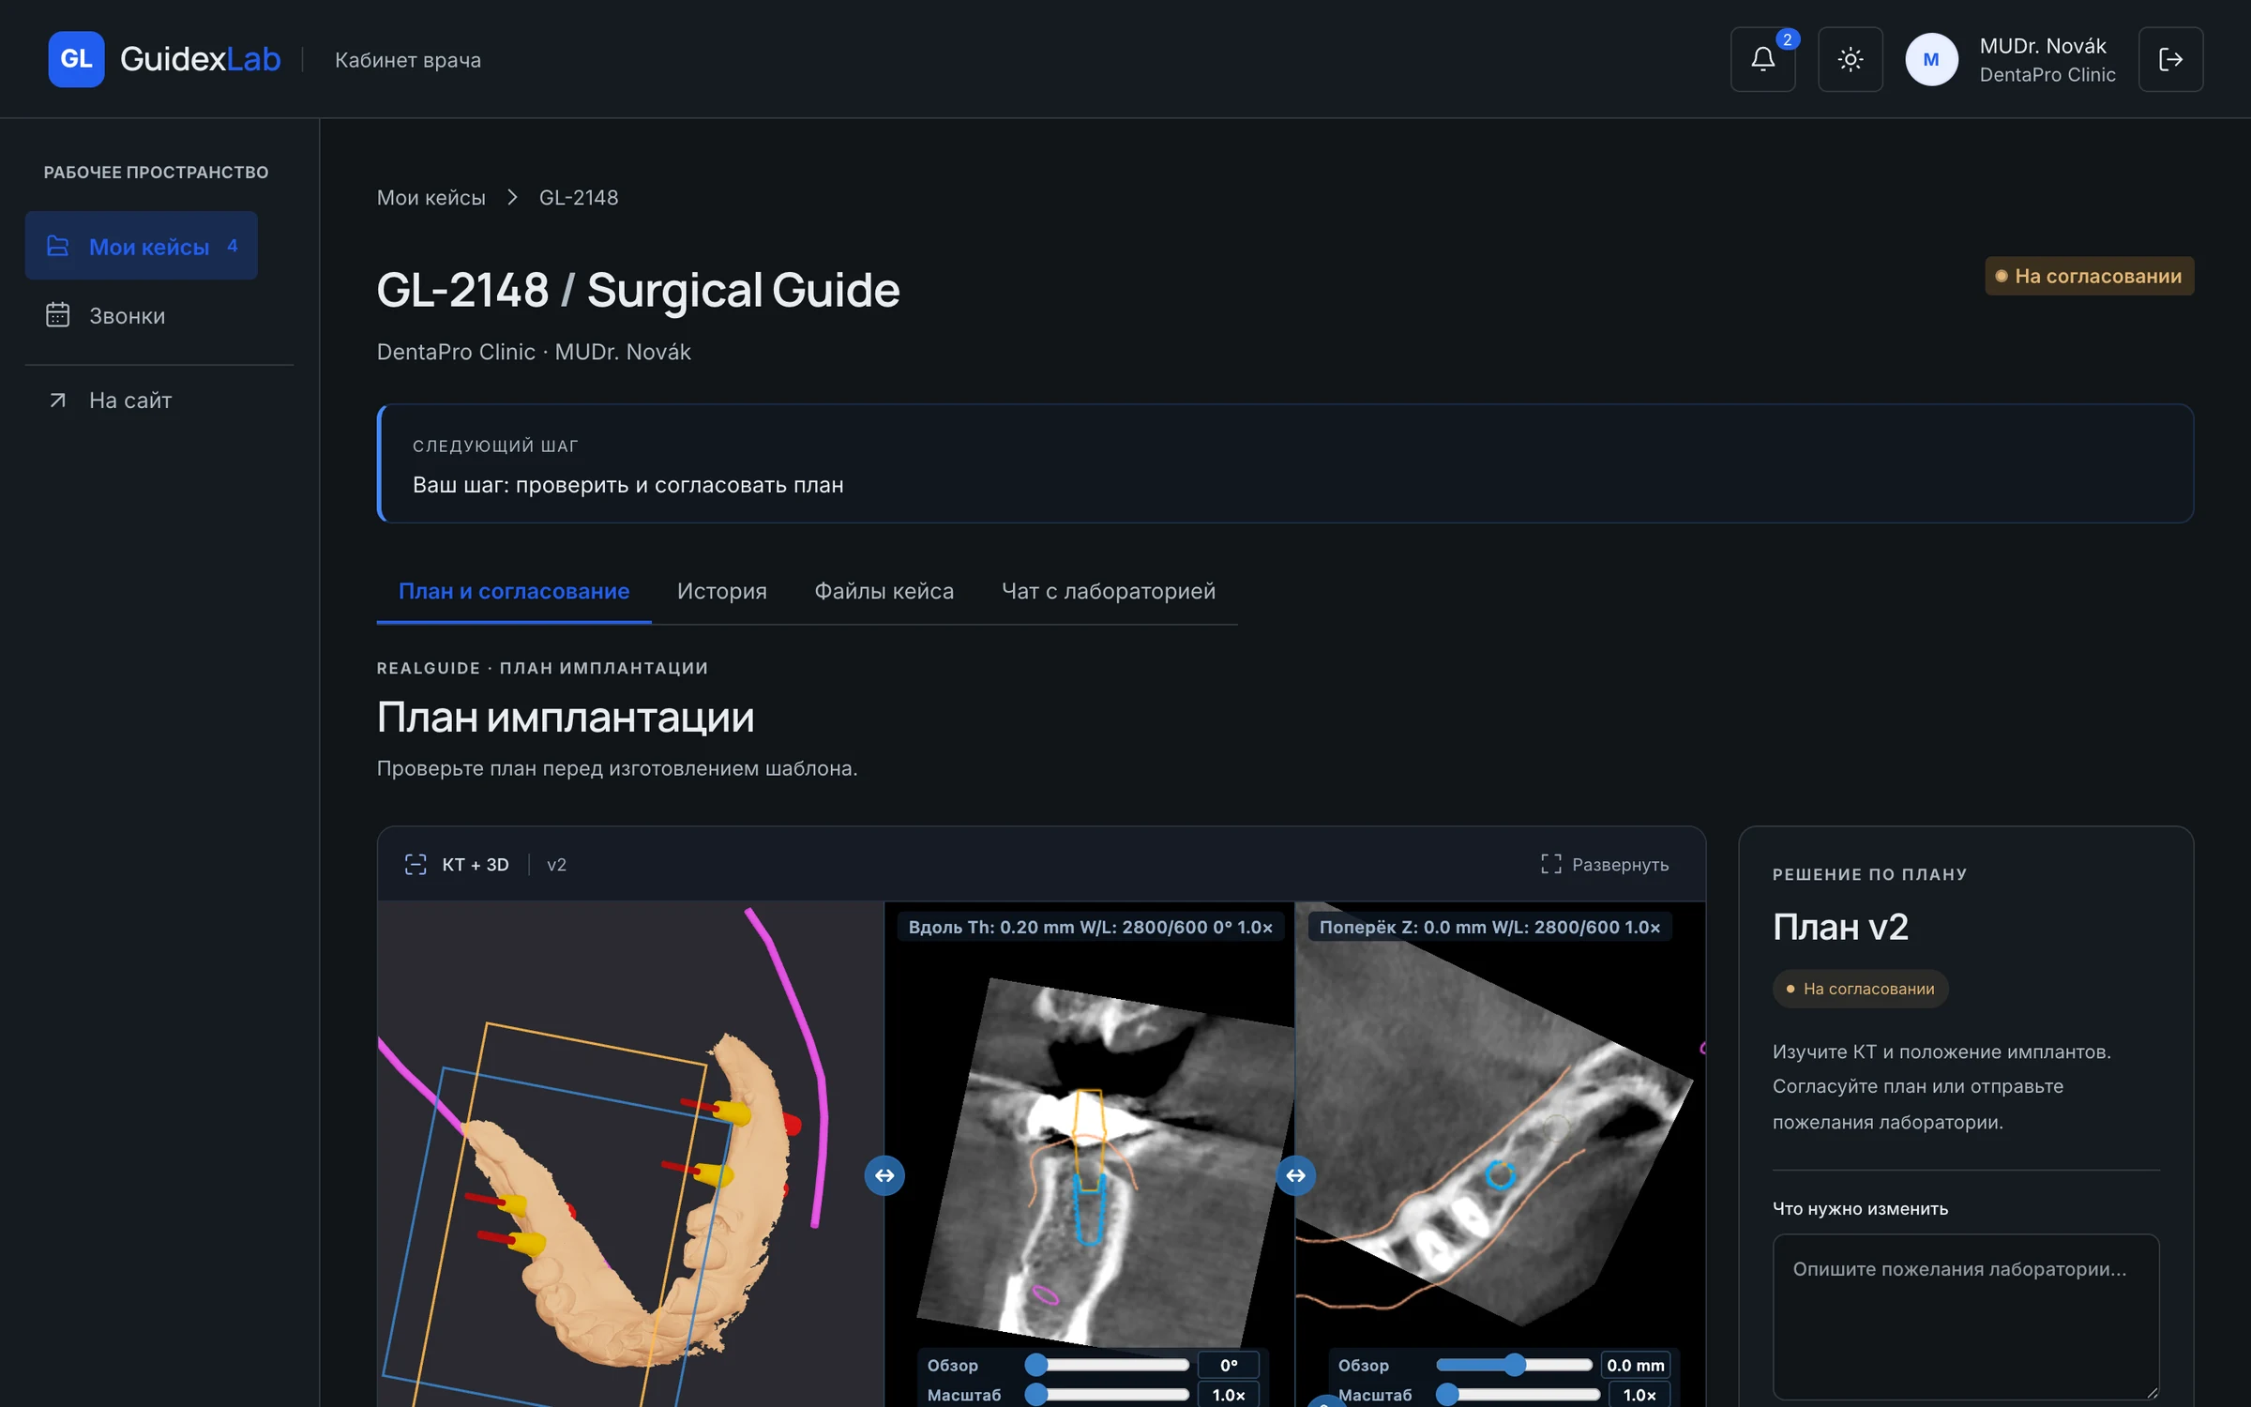Select План и согласование tab
This screenshot has height=1407, width=2251.
tap(514, 591)
